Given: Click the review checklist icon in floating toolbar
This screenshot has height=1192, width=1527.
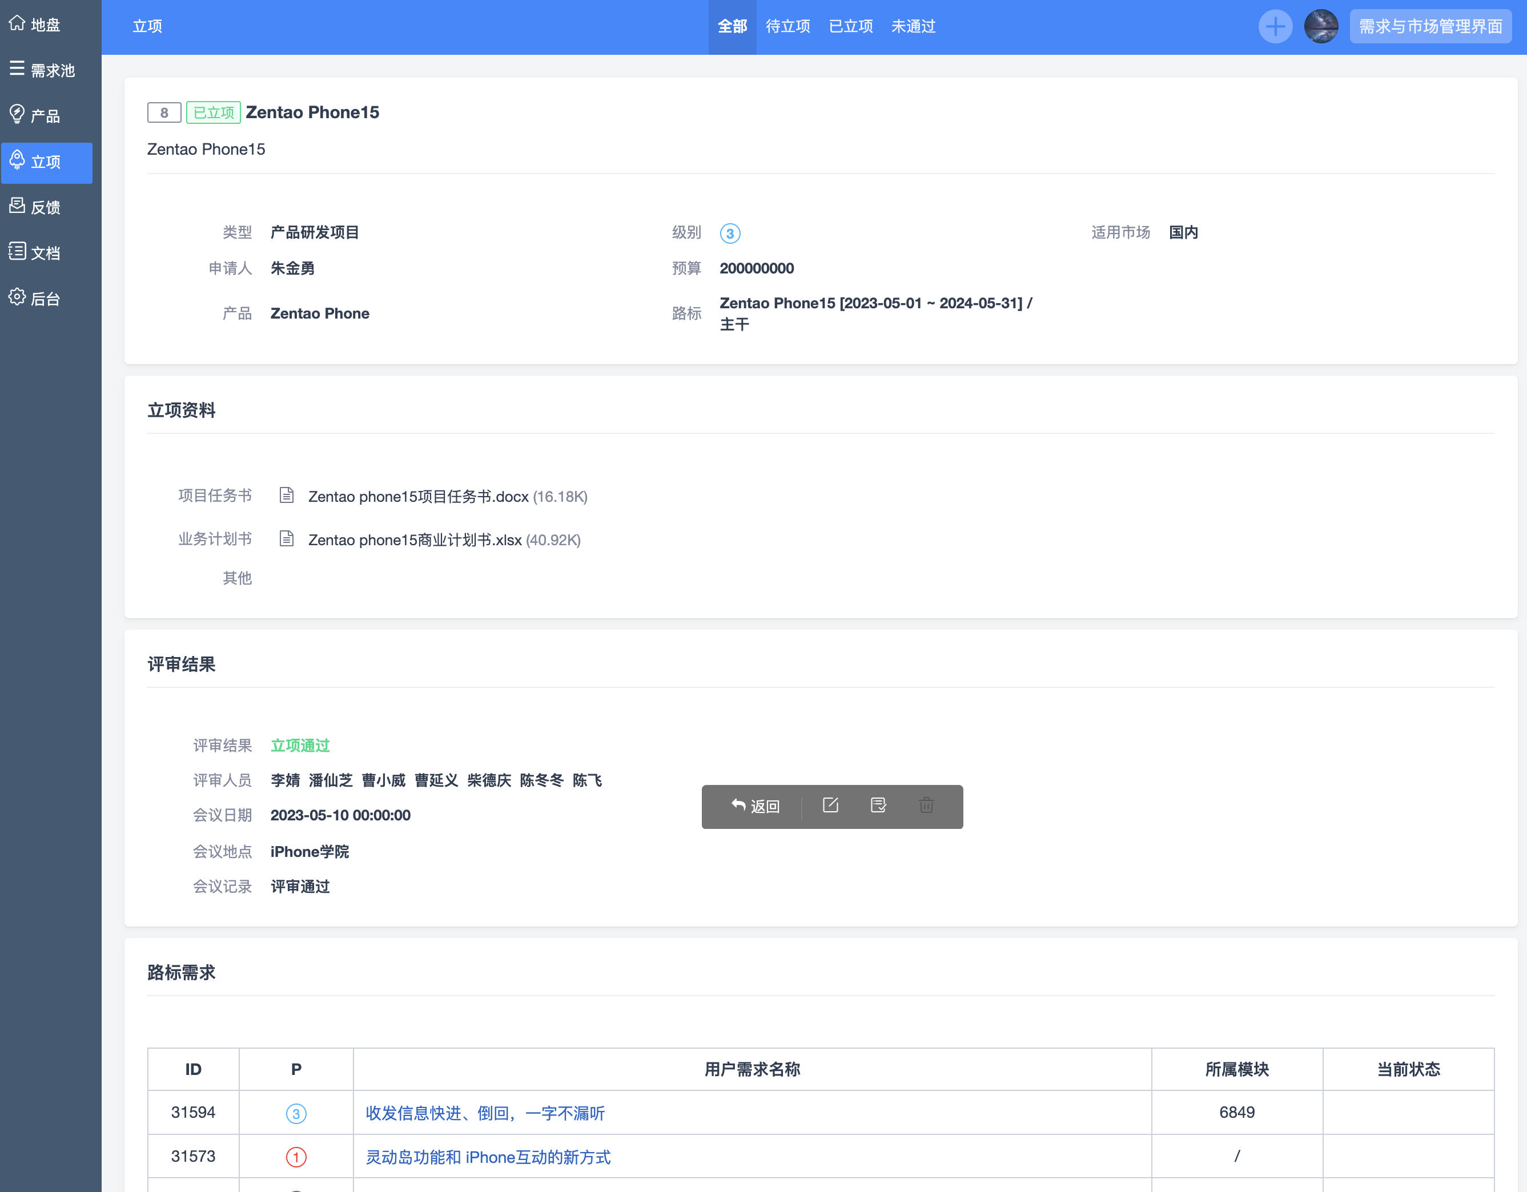Looking at the screenshot, I should 878,806.
